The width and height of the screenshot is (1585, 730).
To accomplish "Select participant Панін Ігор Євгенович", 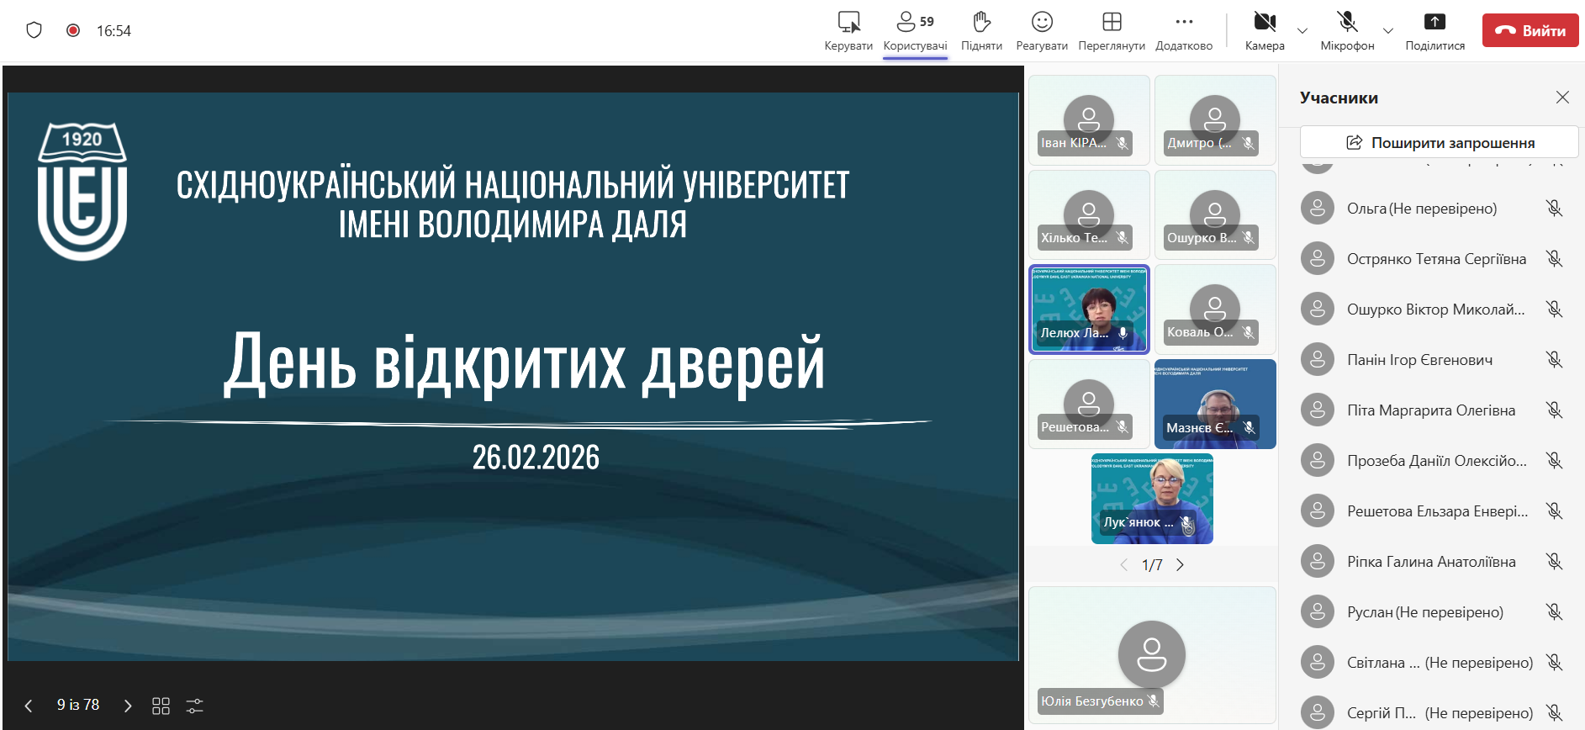I will click(1431, 360).
